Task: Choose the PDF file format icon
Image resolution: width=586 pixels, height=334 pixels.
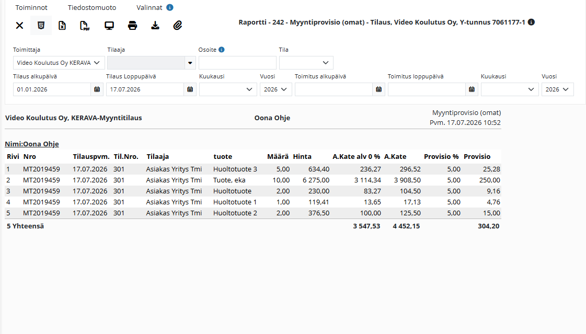Action: 85,26
